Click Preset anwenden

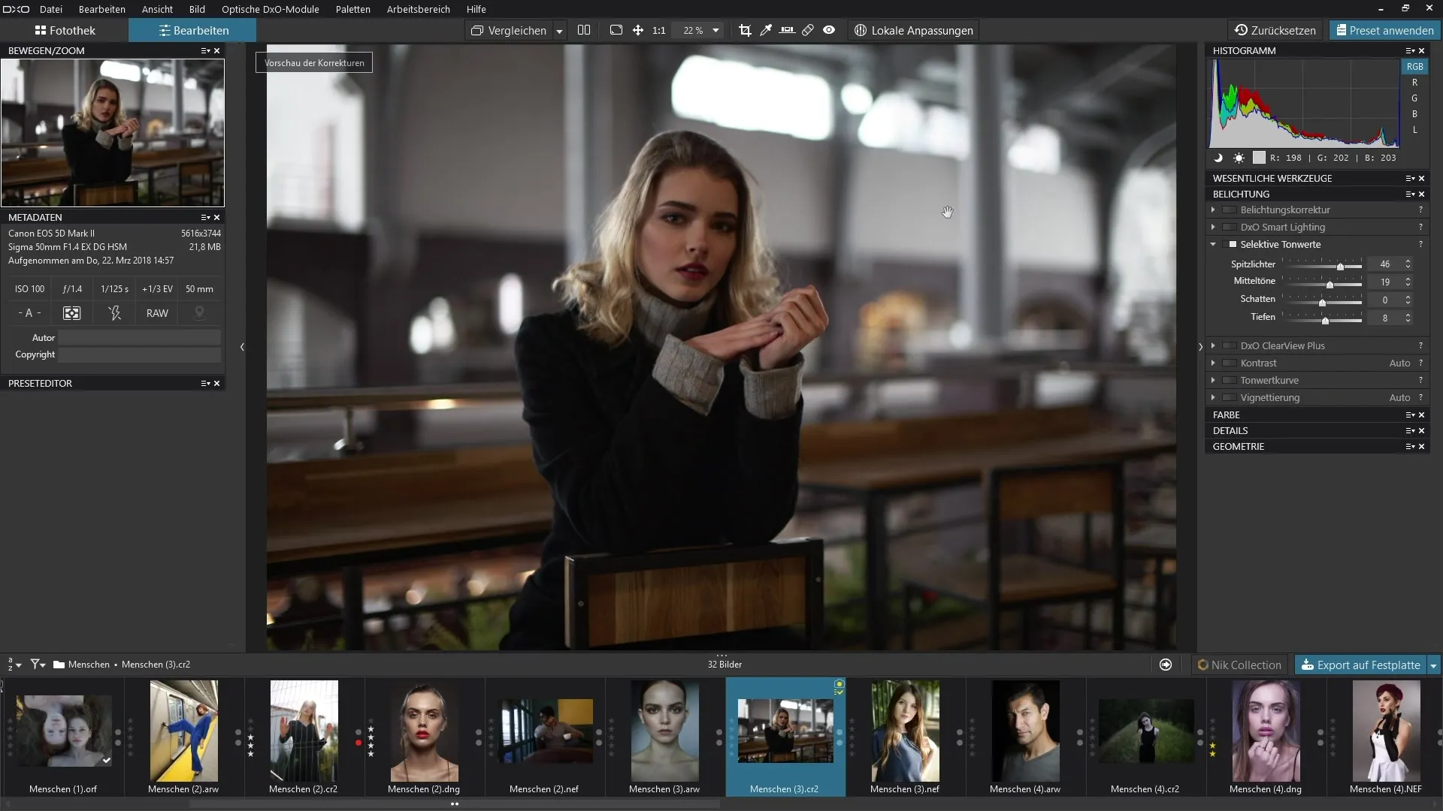1384,30
